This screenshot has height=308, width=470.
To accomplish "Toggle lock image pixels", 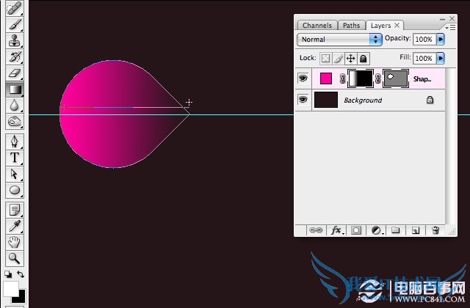I will (338, 59).
